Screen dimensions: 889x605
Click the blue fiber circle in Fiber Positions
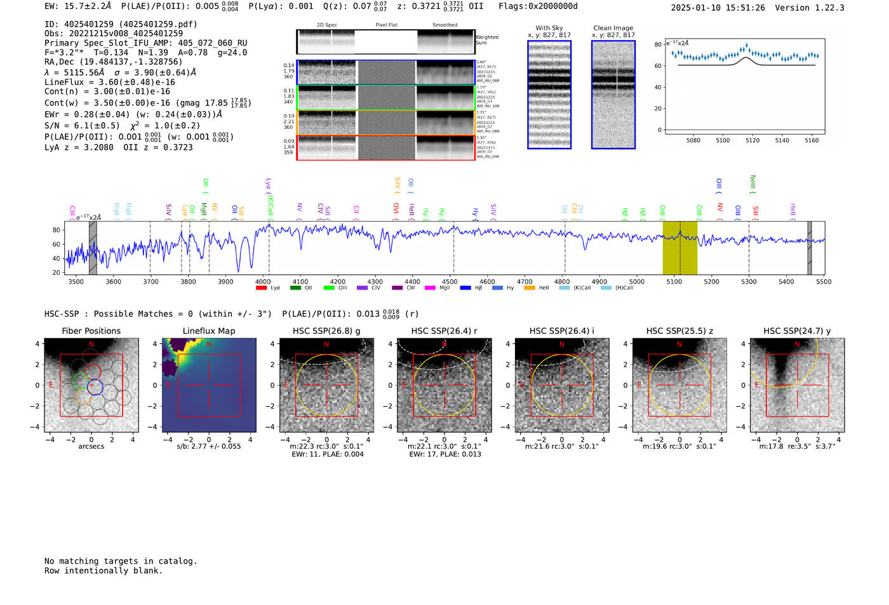[x=95, y=386]
